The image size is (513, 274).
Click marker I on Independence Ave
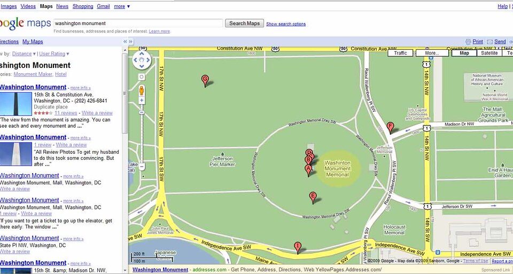(x=298, y=247)
